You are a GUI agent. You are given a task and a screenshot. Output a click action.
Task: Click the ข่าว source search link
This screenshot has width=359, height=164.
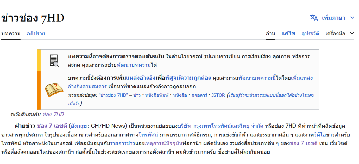pyautogui.click(x=137, y=95)
